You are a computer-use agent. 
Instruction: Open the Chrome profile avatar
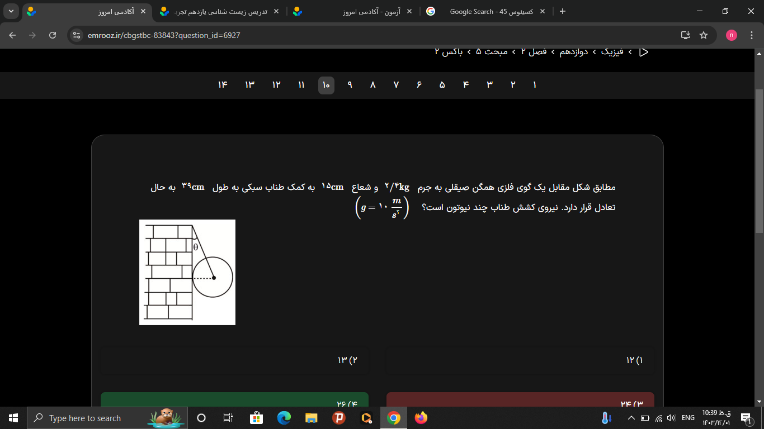pyautogui.click(x=732, y=35)
